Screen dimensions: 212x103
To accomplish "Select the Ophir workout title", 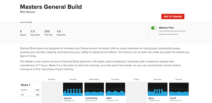I will [x=109, y=98].
